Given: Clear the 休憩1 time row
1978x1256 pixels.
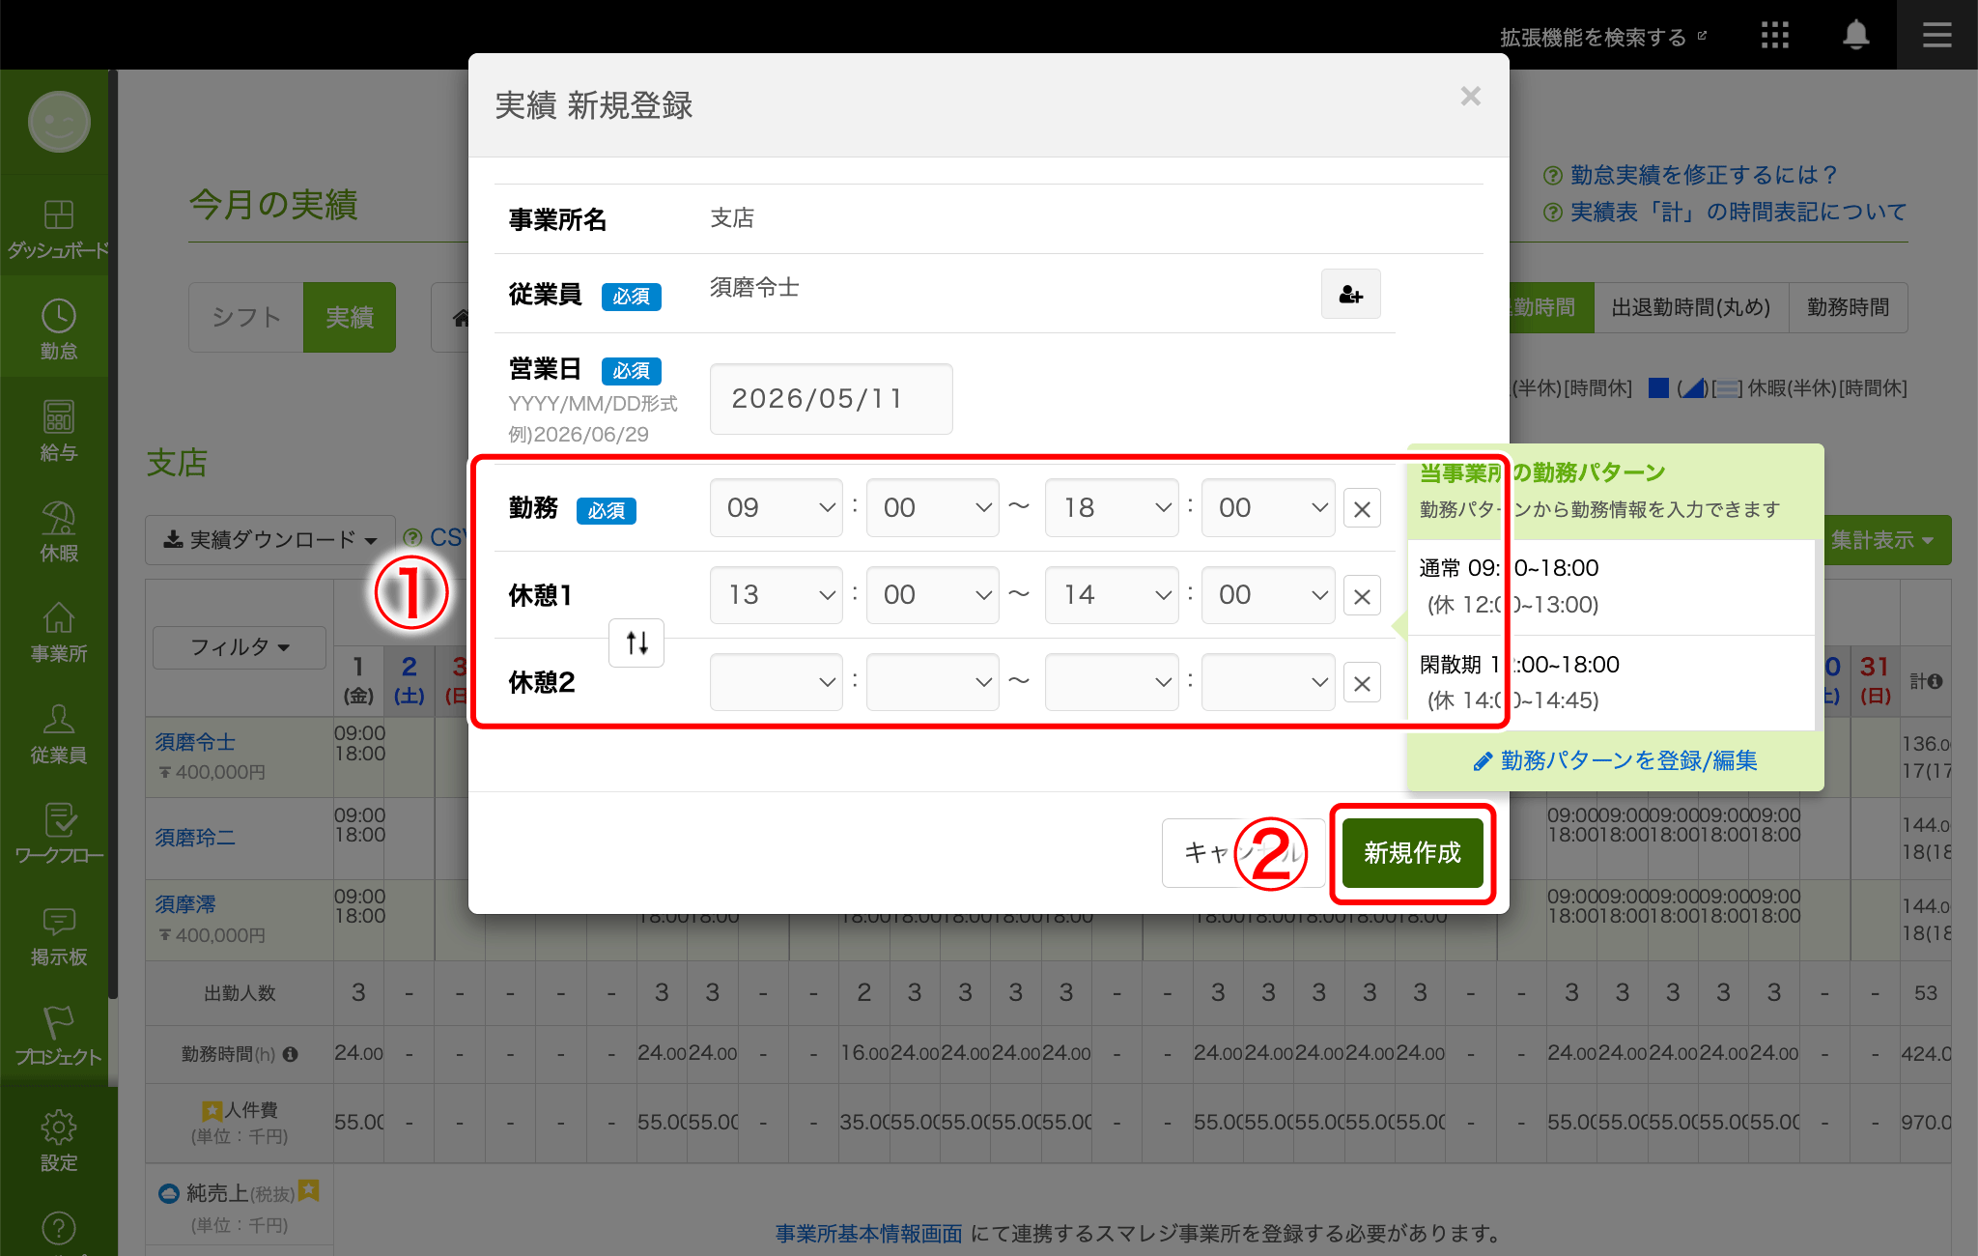Looking at the screenshot, I should 1362,596.
